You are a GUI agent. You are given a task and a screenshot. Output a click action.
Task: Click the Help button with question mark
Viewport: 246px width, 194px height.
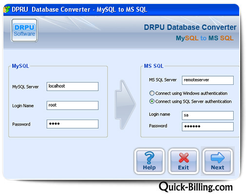(150, 161)
